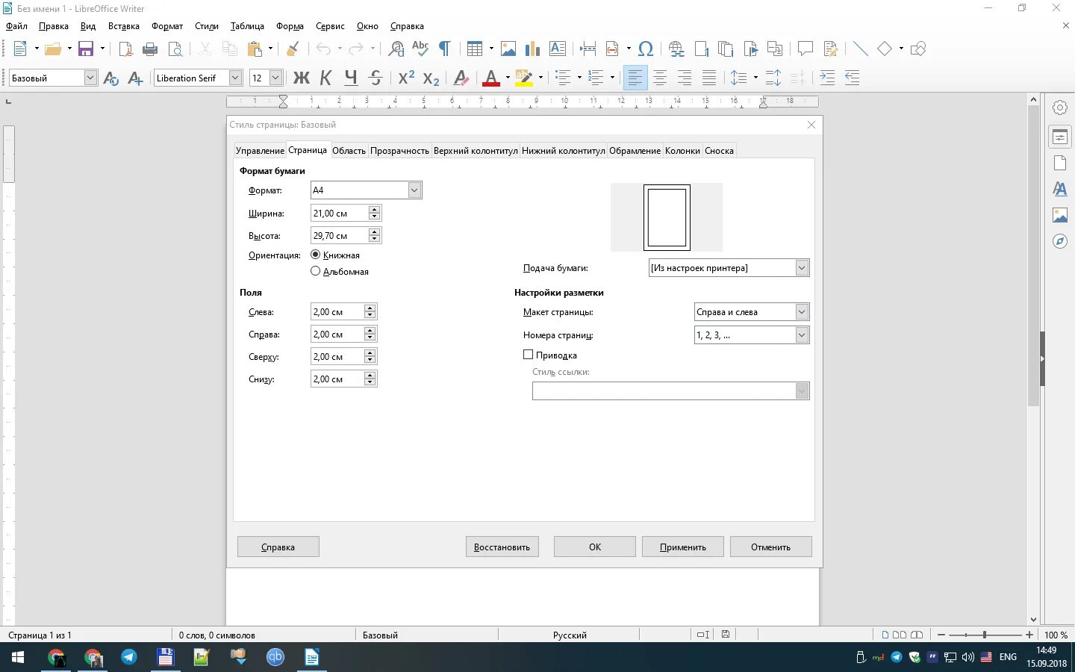Switch to book view in status bar
The width and height of the screenshot is (1075, 672).
[917, 635]
